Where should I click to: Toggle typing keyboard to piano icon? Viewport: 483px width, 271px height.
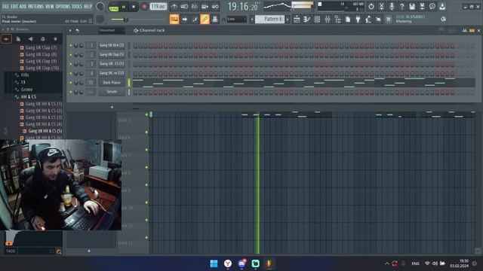(174, 20)
